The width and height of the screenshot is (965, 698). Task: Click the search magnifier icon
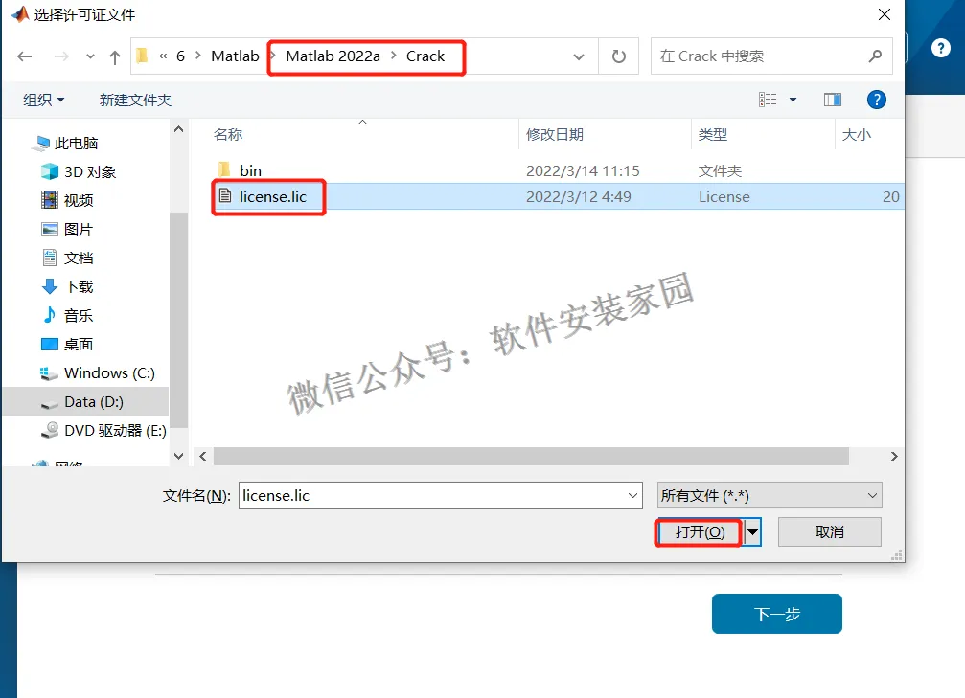pos(875,56)
